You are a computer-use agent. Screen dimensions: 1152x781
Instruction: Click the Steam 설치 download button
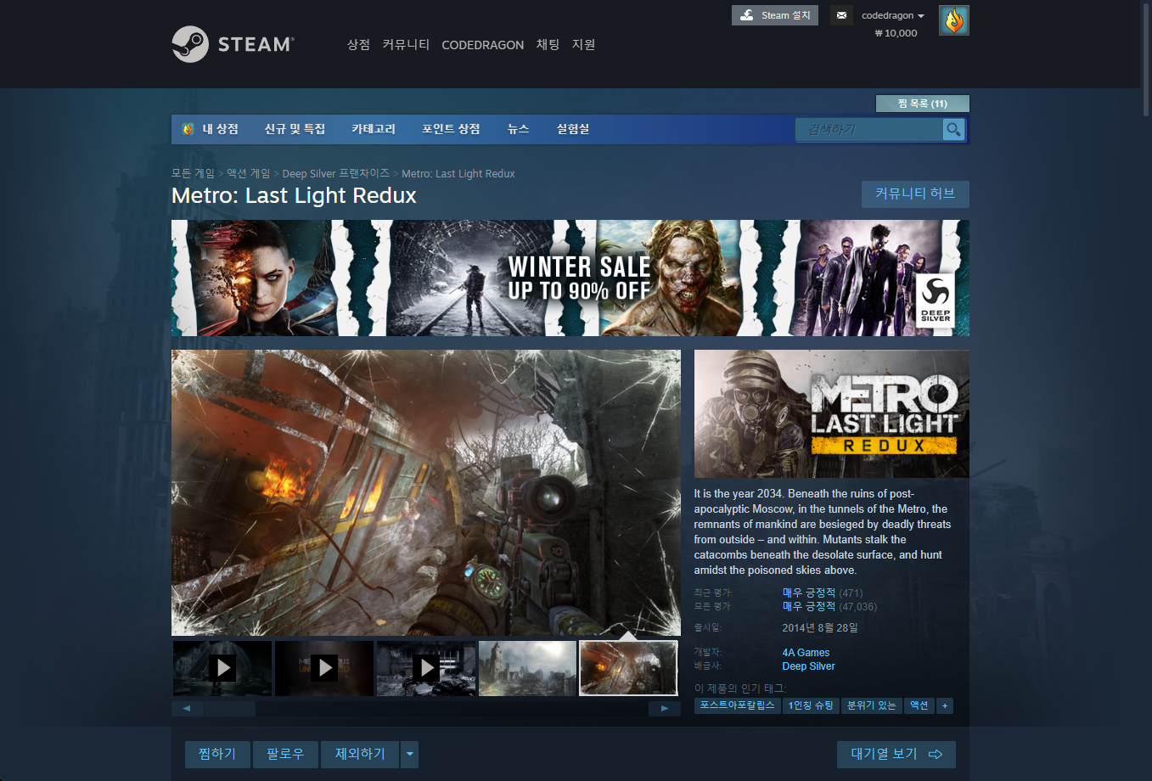(x=775, y=15)
